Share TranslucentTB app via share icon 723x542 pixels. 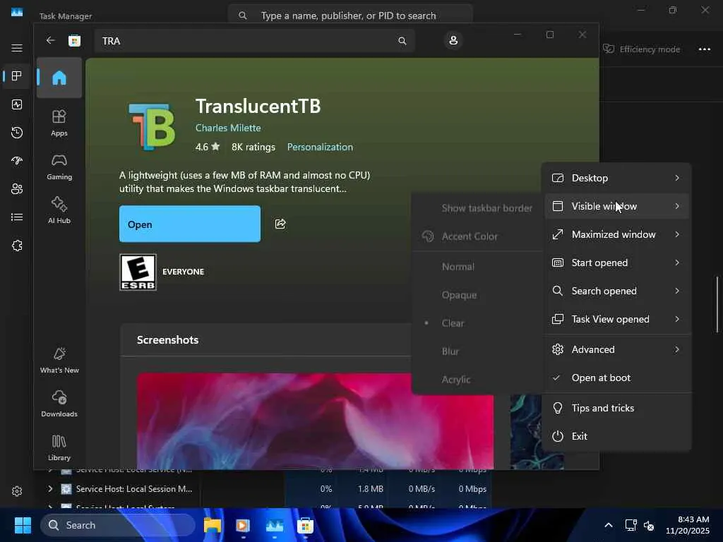tap(280, 224)
